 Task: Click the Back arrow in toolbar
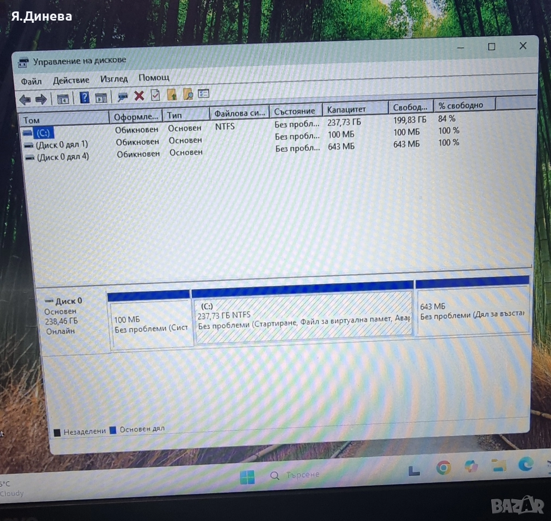click(x=24, y=99)
